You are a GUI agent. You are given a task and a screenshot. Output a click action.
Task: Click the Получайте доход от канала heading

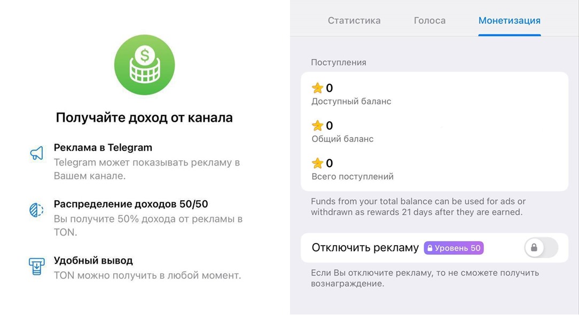pyautogui.click(x=144, y=117)
